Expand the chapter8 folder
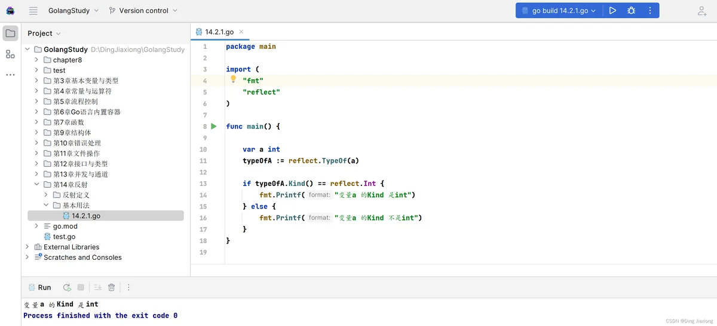Screen dimensions: 717x326 pyautogui.click(x=36, y=60)
